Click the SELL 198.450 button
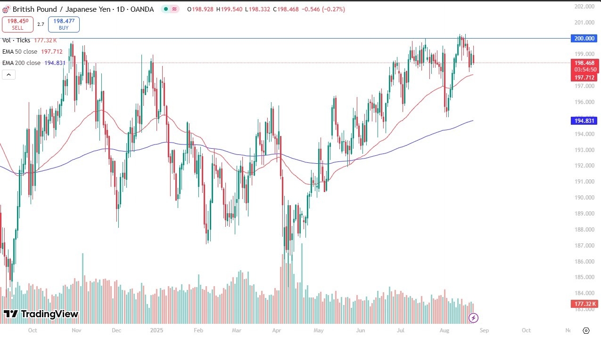Viewport: 601px width, 337px height. point(17,24)
